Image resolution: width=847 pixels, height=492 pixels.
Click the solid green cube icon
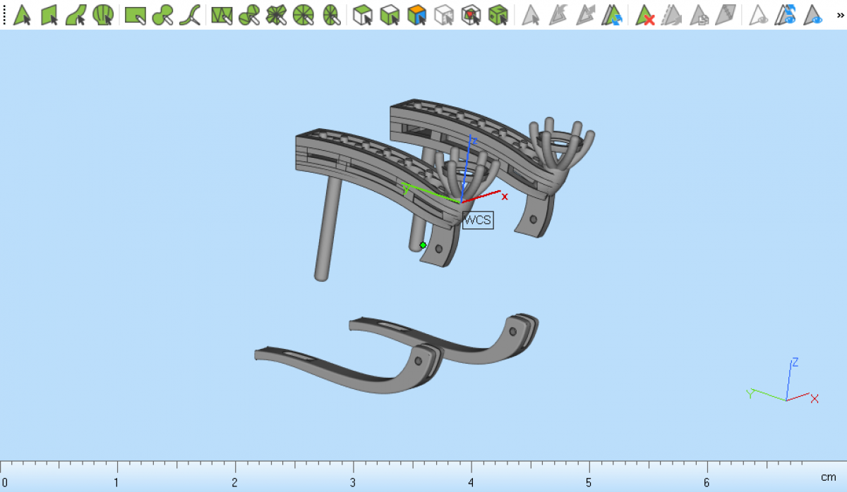tap(498, 15)
